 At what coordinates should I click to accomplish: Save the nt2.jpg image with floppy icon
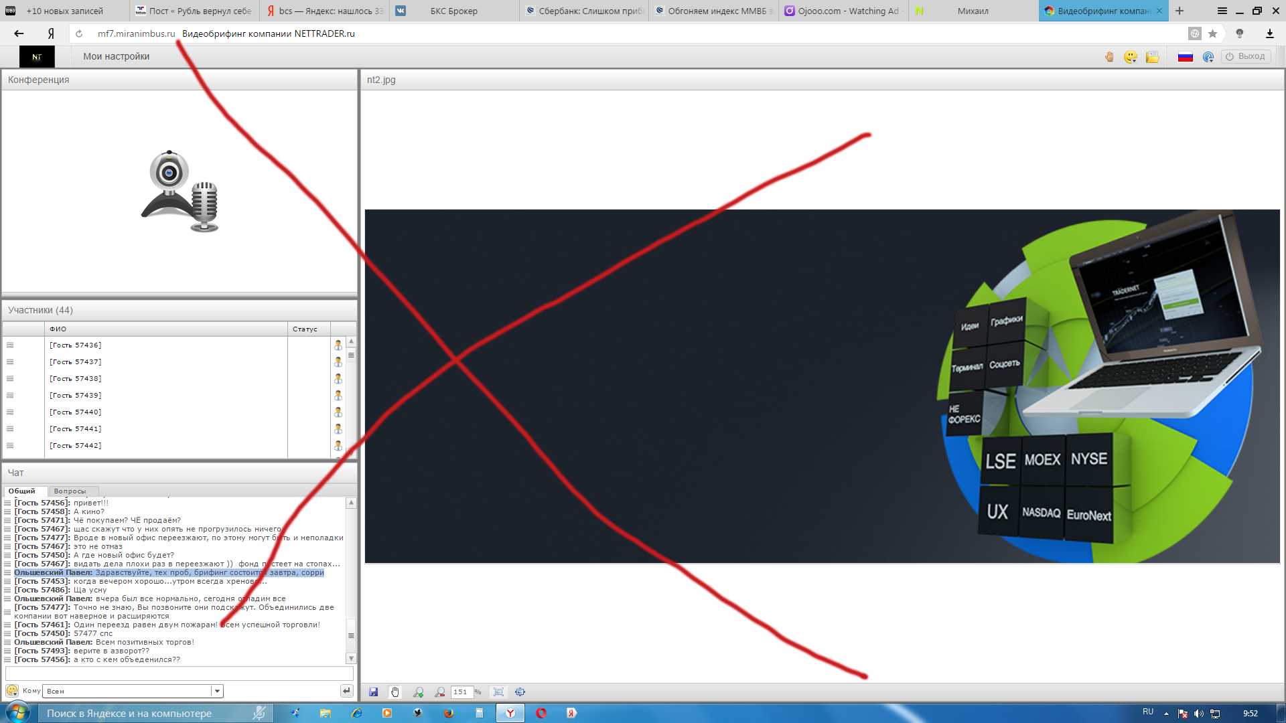coord(374,692)
